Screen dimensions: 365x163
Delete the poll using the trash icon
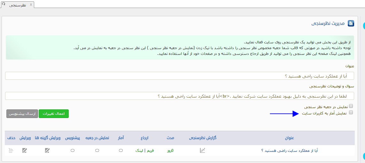click(11, 151)
